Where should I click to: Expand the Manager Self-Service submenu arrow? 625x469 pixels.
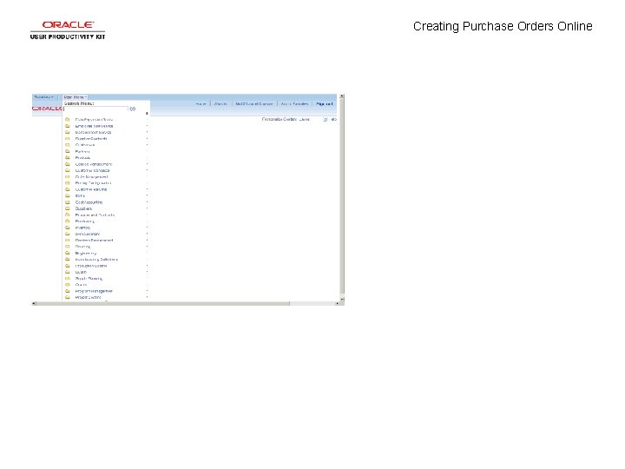[x=147, y=132]
